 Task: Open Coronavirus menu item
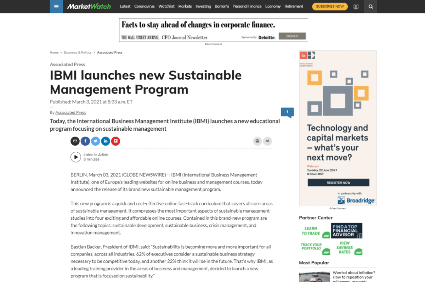(144, 6)
